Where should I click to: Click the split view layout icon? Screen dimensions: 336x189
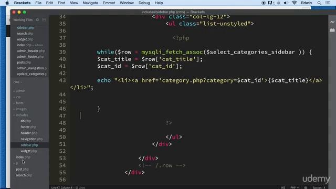point(44,20)
